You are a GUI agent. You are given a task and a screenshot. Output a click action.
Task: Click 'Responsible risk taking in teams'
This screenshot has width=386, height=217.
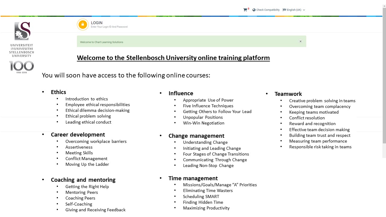click(320, 147)
